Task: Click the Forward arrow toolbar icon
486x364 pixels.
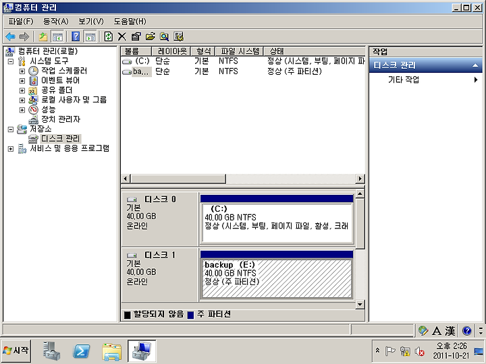Action: 24,36
